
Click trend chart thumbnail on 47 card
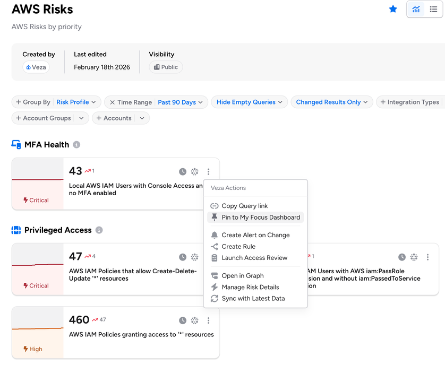click(x=38, y=269)
